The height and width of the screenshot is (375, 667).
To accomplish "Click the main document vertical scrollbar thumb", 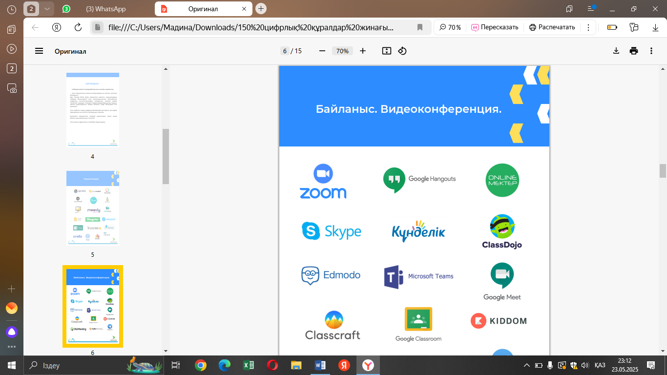I will pyautogui.click(x=663, y=171).
